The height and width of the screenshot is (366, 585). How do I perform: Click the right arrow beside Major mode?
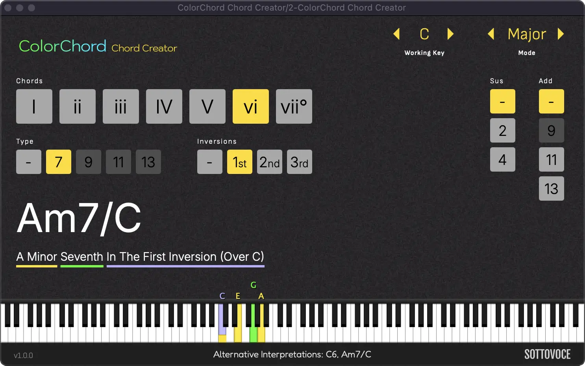click(x=561, y=34)
